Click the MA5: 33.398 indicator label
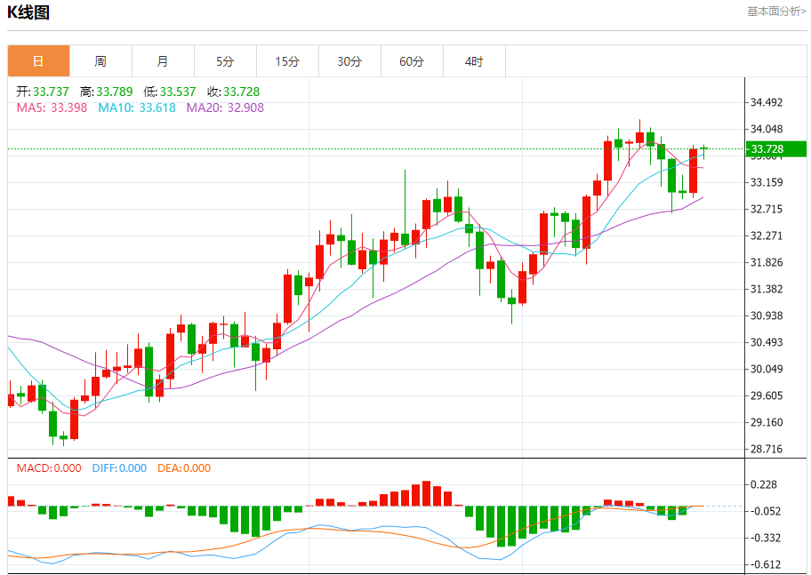Image resolution: width=811 pixels, height=575 pixels. 52,108
